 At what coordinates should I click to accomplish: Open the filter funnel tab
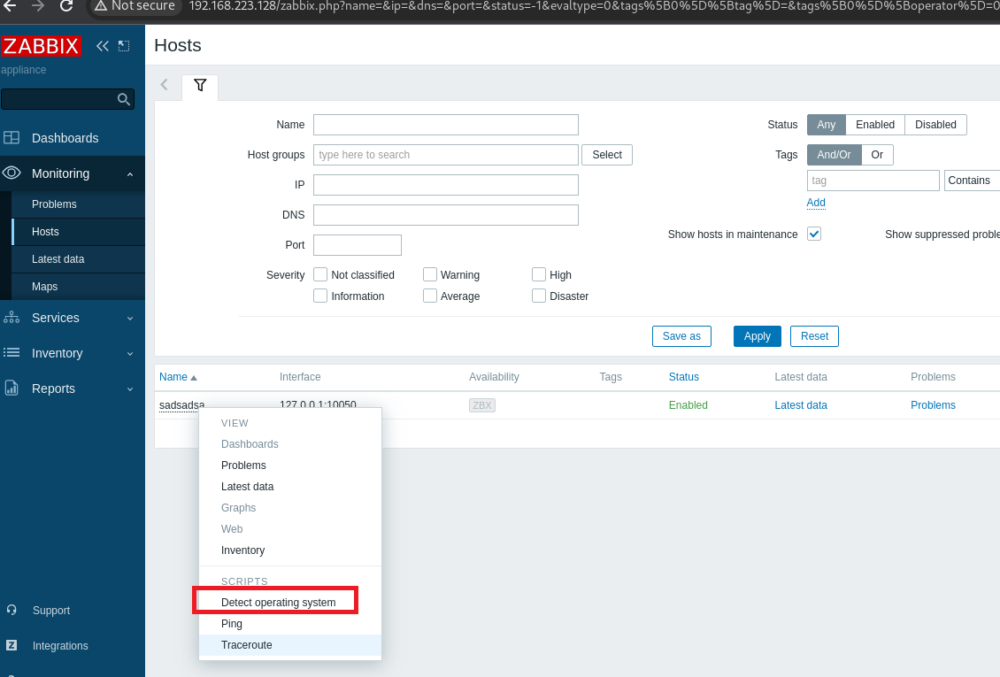click(200, 86)
